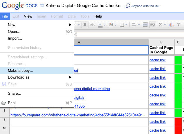Toggle the wrap text button
This screenshot has height=134, width=184.
(153, 25)
